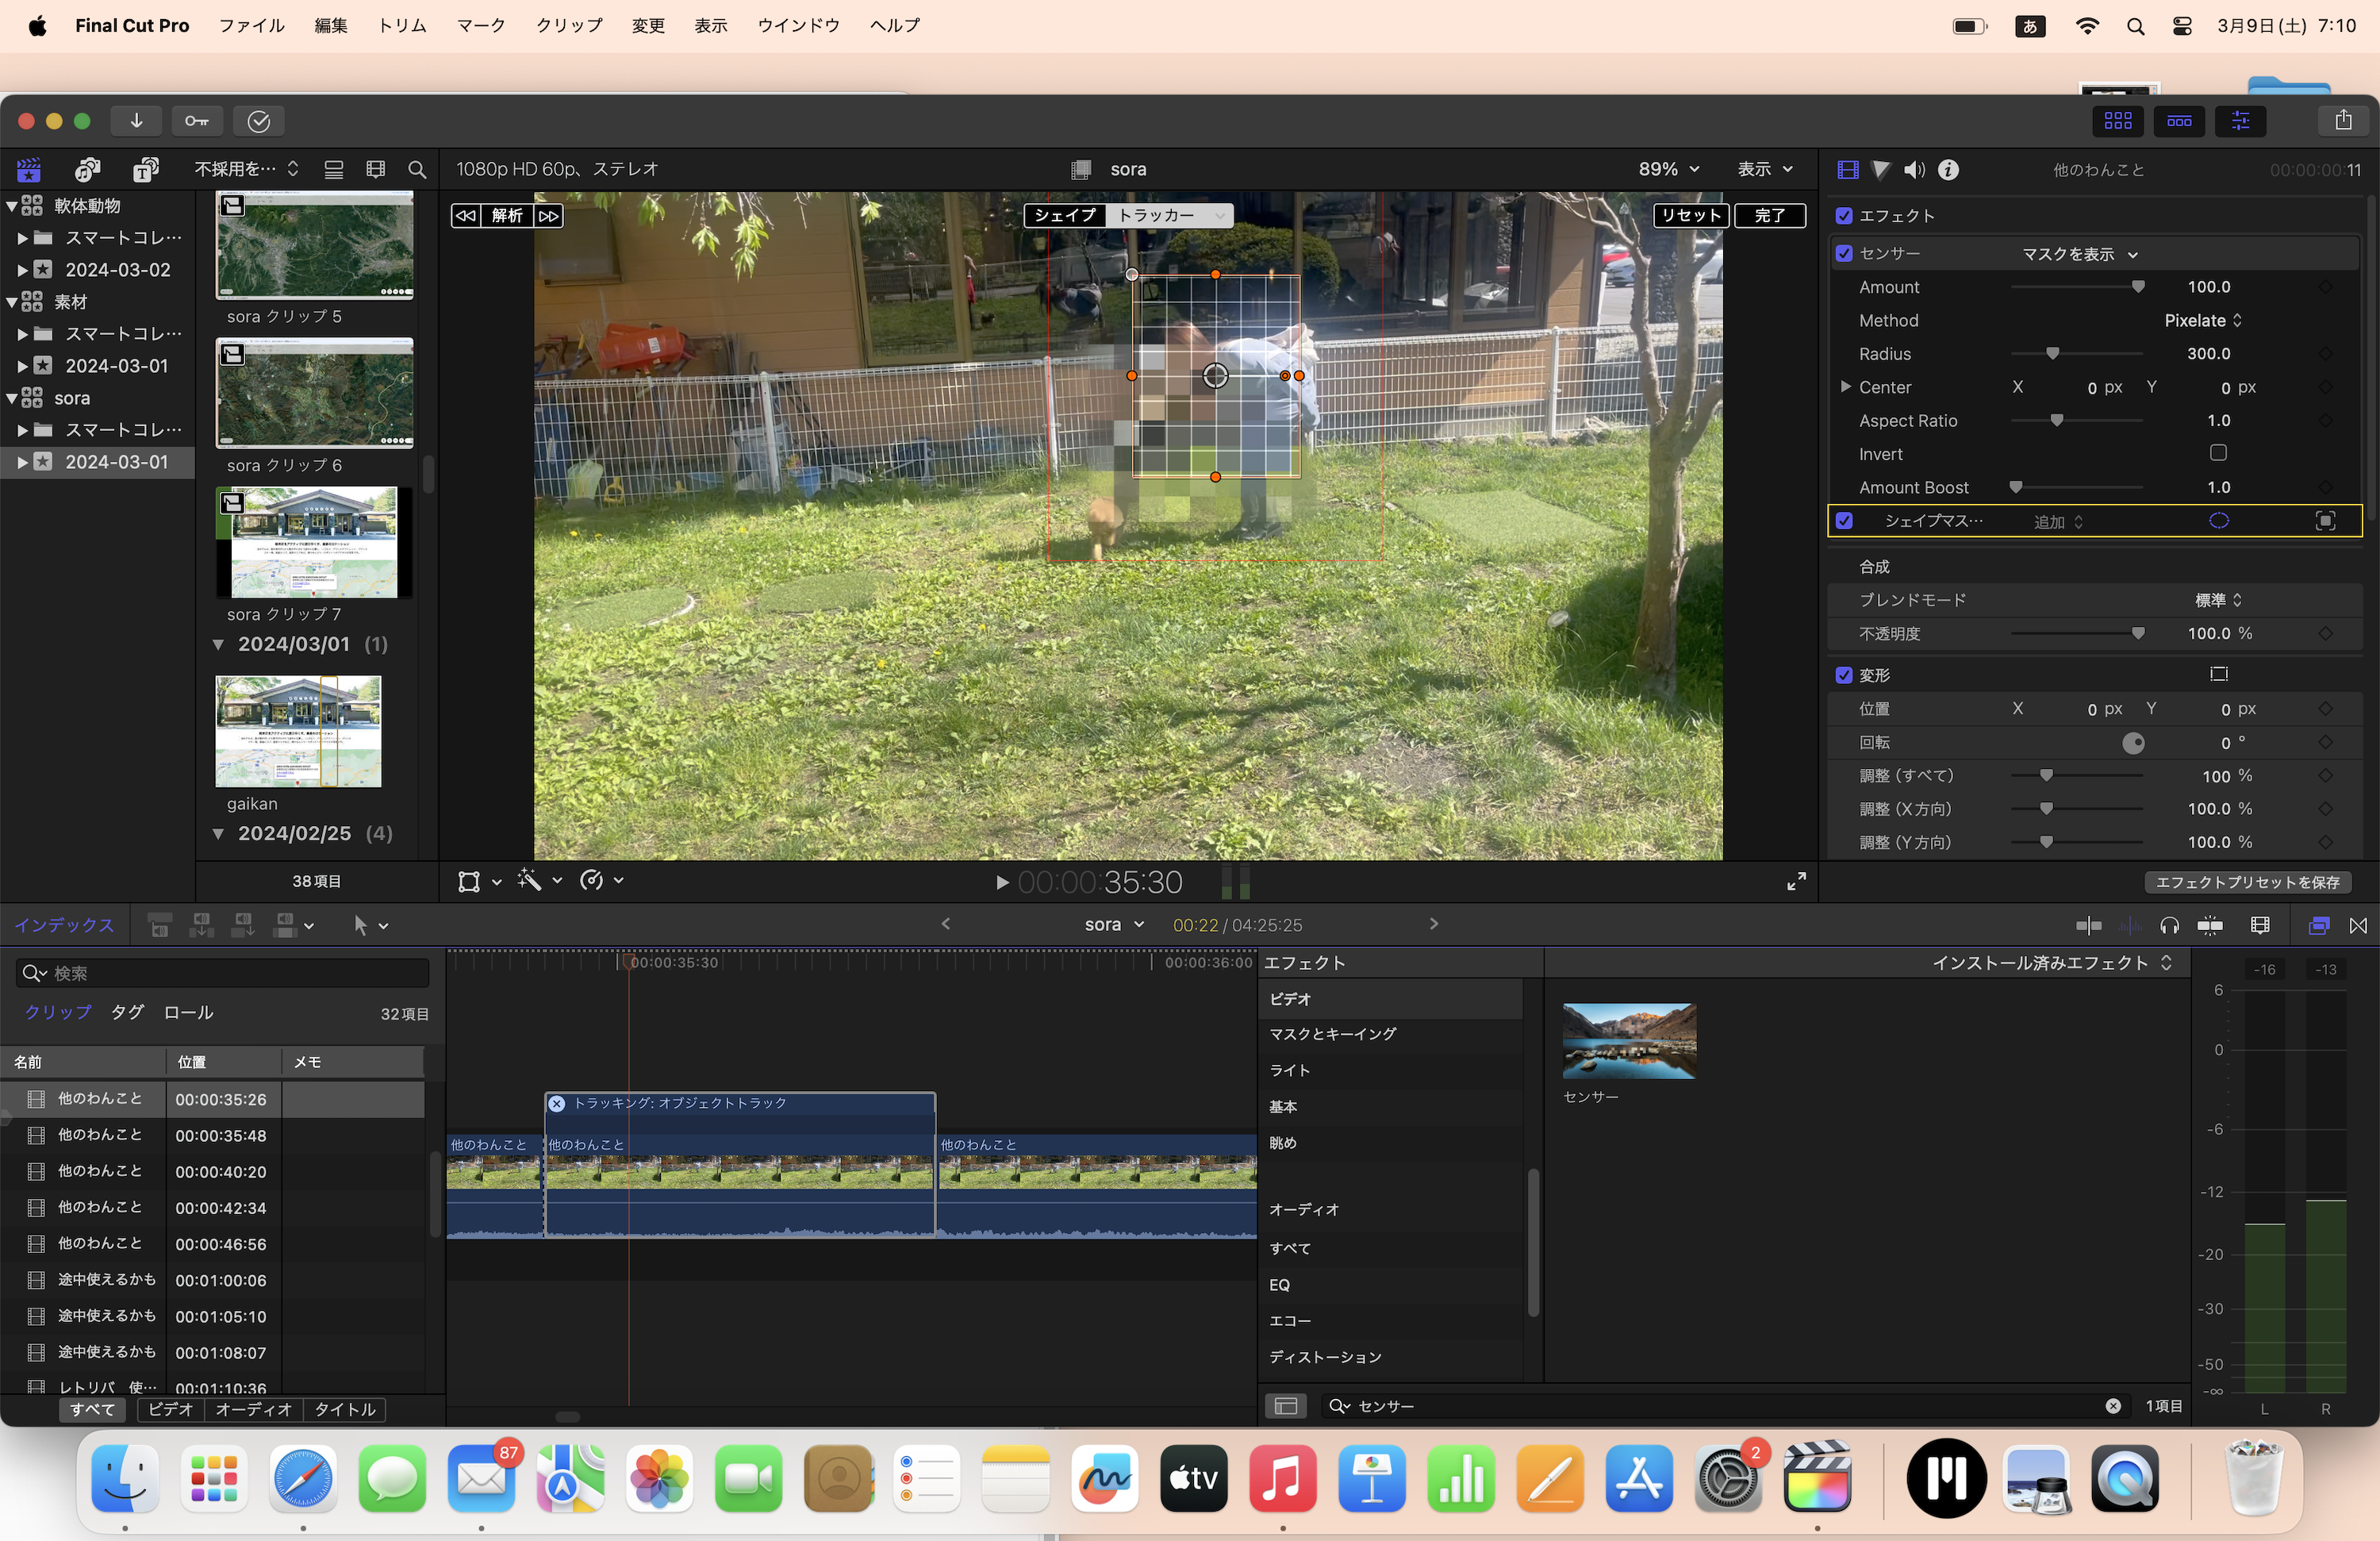2380x1541 pixels.
Task: Open the share export icon
Action: 2343,121
